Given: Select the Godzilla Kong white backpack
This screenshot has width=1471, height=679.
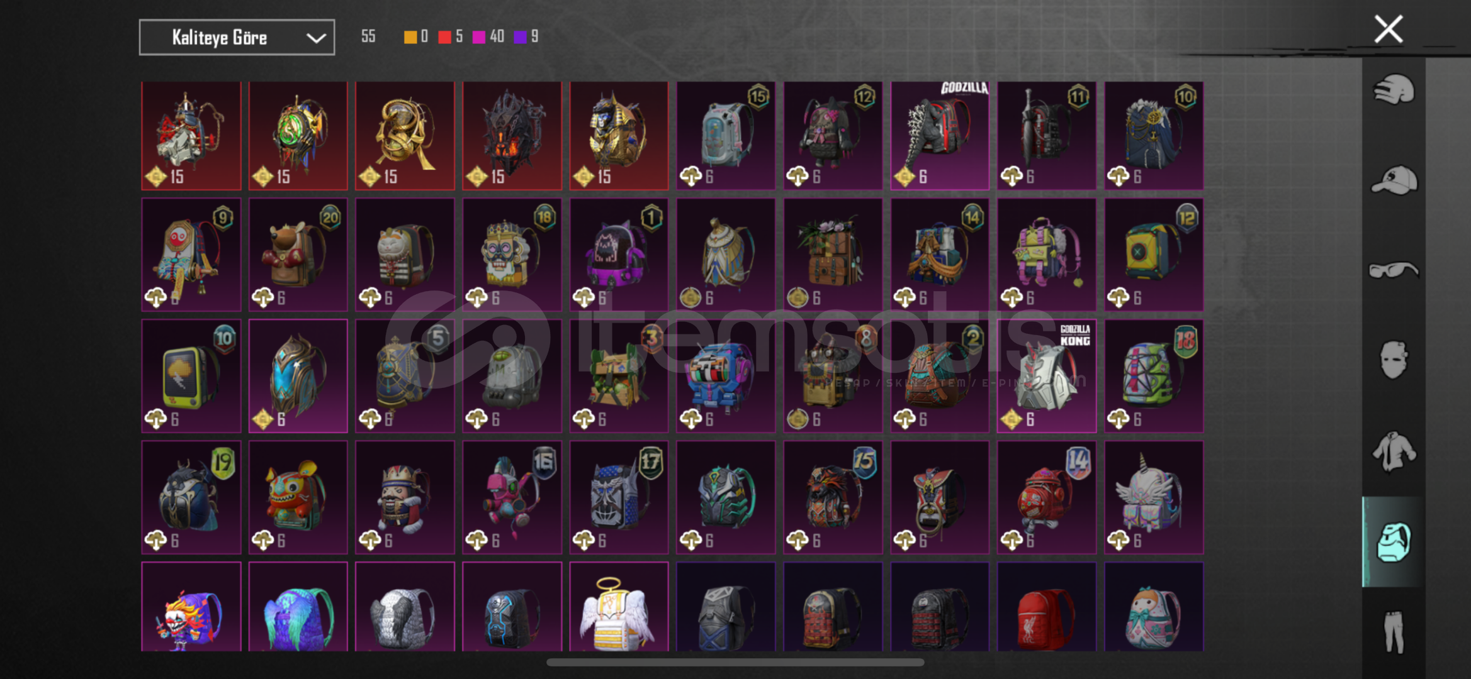Looking at the screenshot, I should 1046,376.
